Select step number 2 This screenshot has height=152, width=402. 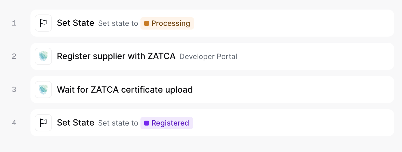pyautogui.click(x=14, y=56)
